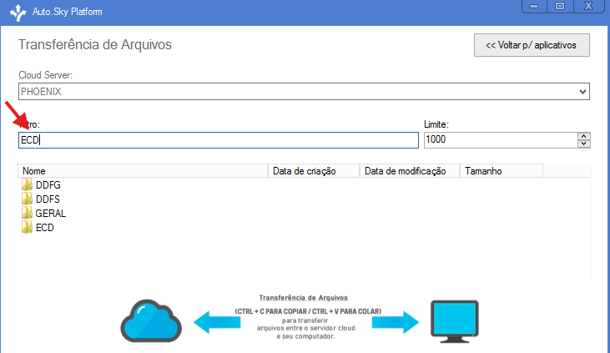
Task: Sort by the Nome column header
Action: (x=143, y=171)
